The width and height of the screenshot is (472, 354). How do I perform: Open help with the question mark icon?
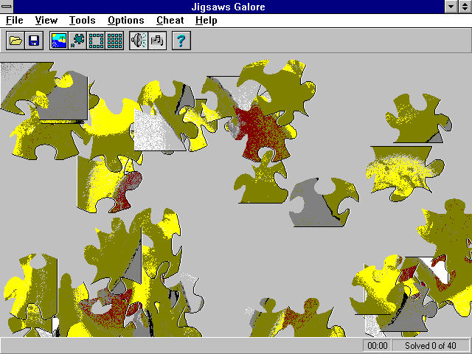point(181,41)
